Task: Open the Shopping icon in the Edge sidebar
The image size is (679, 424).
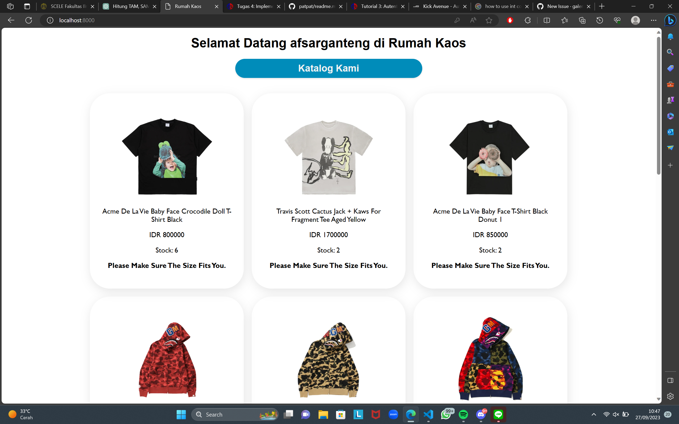Action: point(670,68)
